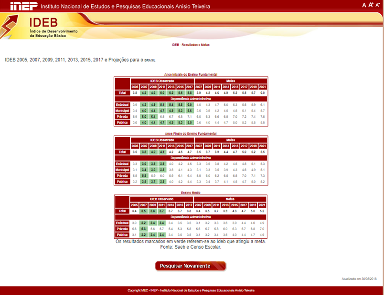Screen dimensions: 384x295
Task: Click the 2005 year header in Anos Finais table
Action: [135, 146]
